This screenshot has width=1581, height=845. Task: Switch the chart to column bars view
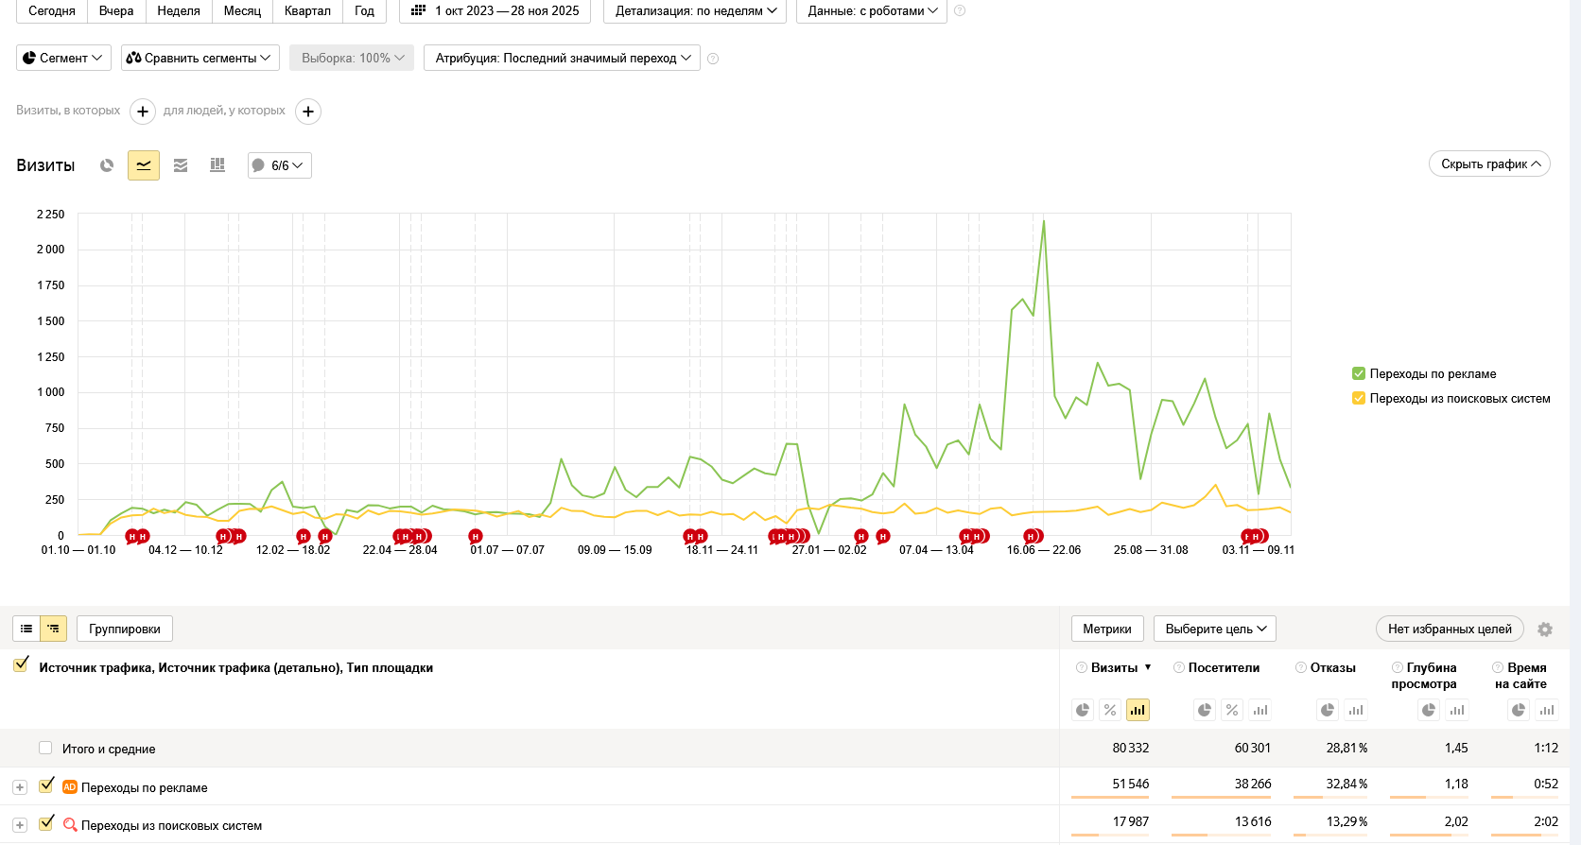[217, 165]
